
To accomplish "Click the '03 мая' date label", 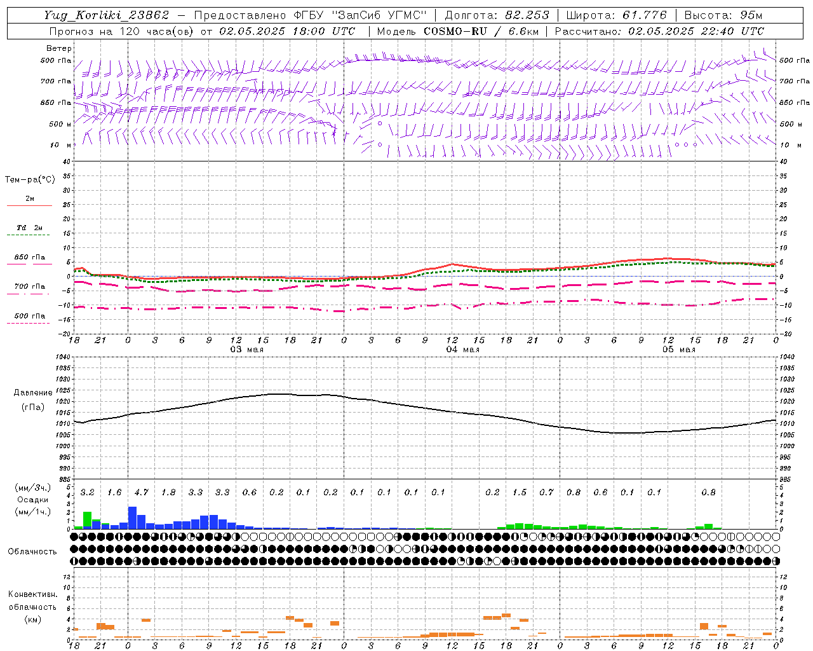I will click(247, 350).
